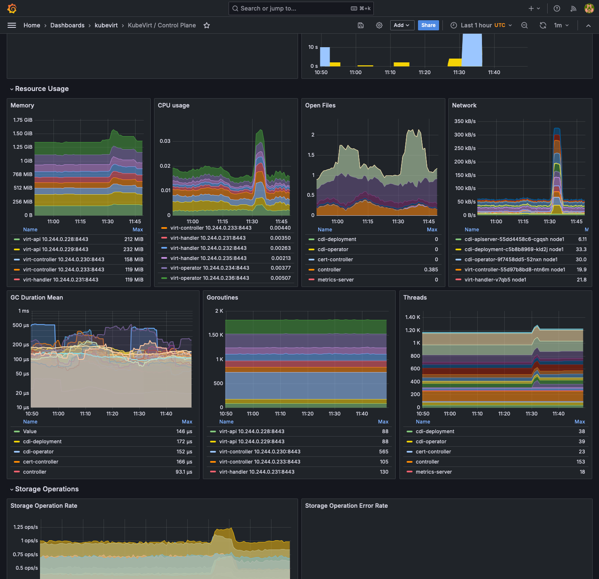Screen dimensions: 599x579
Task: Open the Network panel title menu
Action: [464, 105]
